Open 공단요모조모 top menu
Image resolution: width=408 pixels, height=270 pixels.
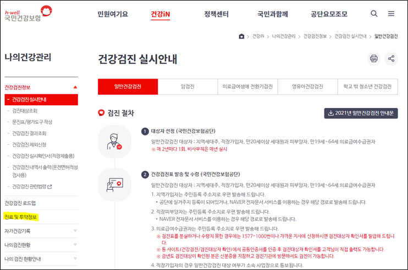tap(329, 14)
